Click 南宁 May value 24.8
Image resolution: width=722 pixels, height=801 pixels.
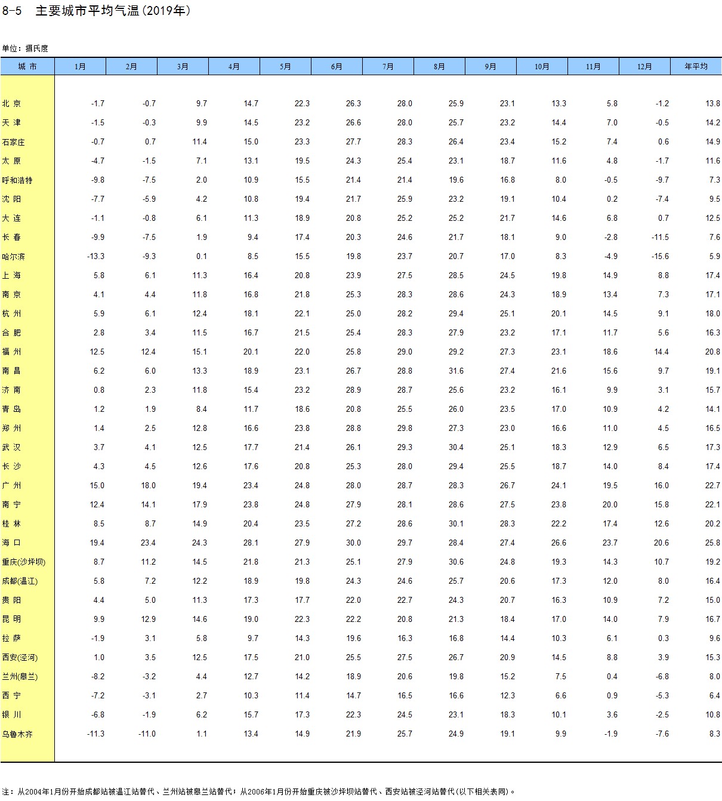pyautogui.click(x=302, y=504)
